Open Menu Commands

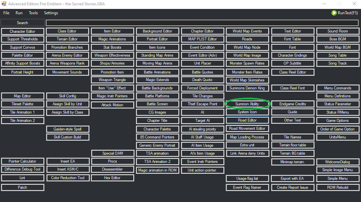[x=337, y=88]
